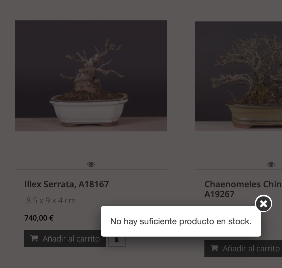The height and width of the screenshot is (268, 282).
Task: Click the white ceramic pot in Illex photo
Action: tap(89, 109)
